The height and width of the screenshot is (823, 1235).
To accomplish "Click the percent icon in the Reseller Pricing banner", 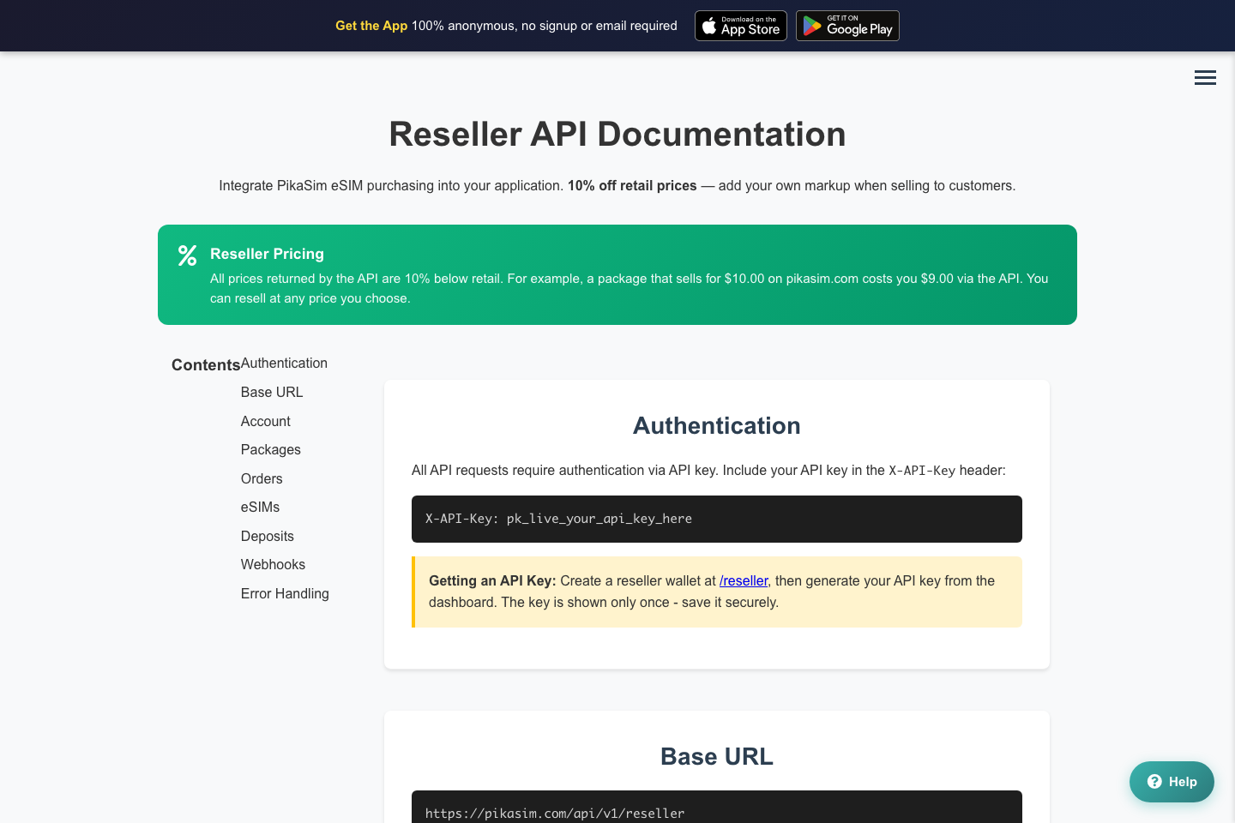I will tap(187, 255).
